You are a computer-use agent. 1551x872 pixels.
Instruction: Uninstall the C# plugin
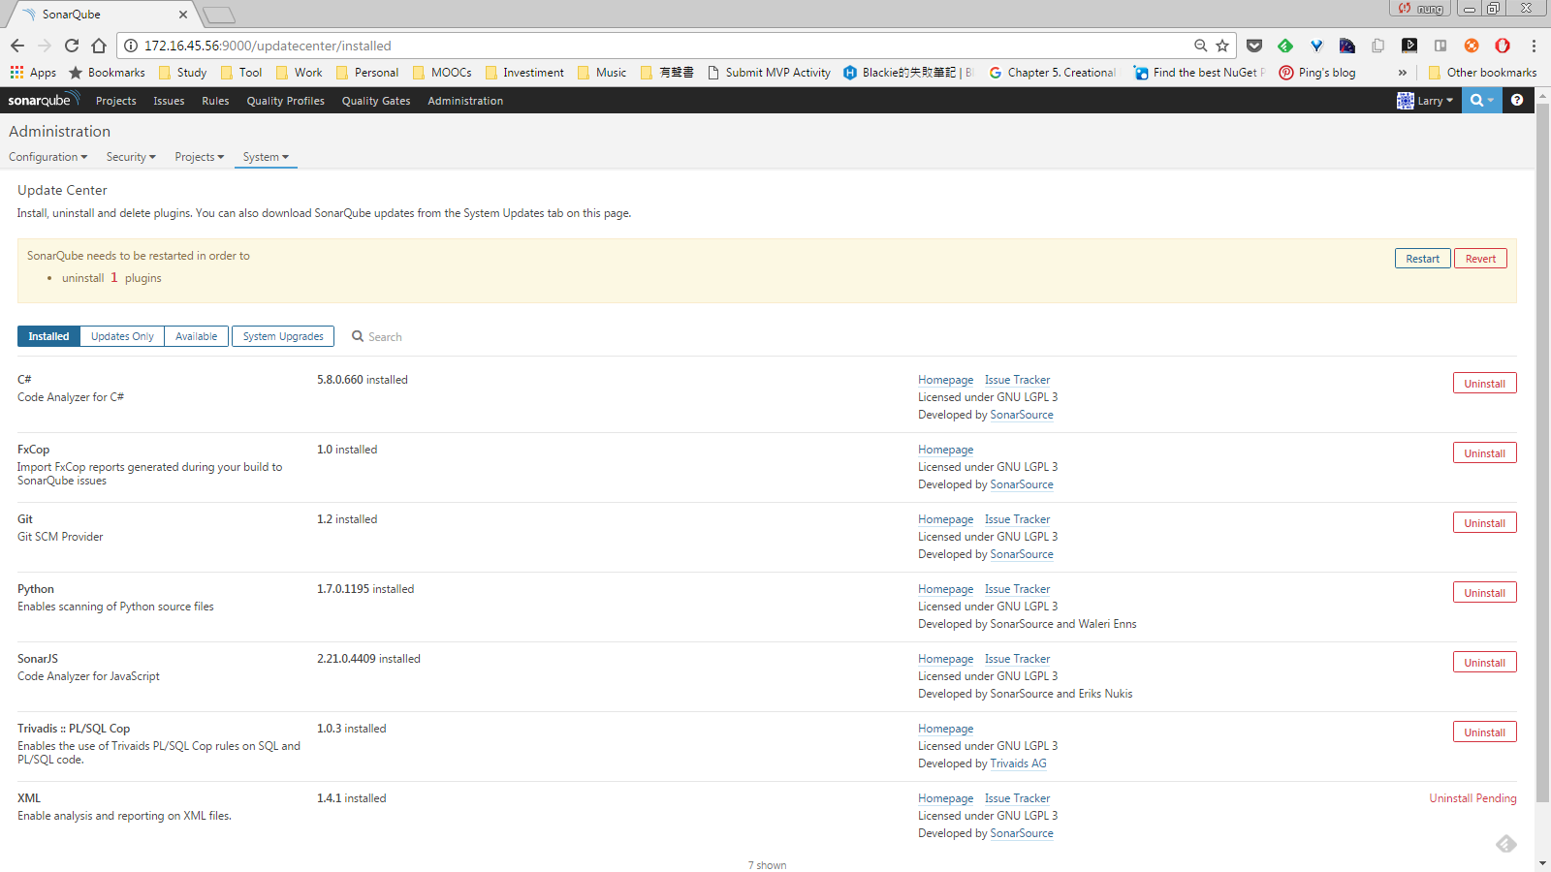(1485, 384)
